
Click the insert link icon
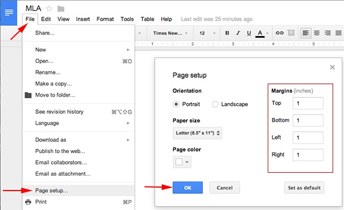[x=280, y=33]
